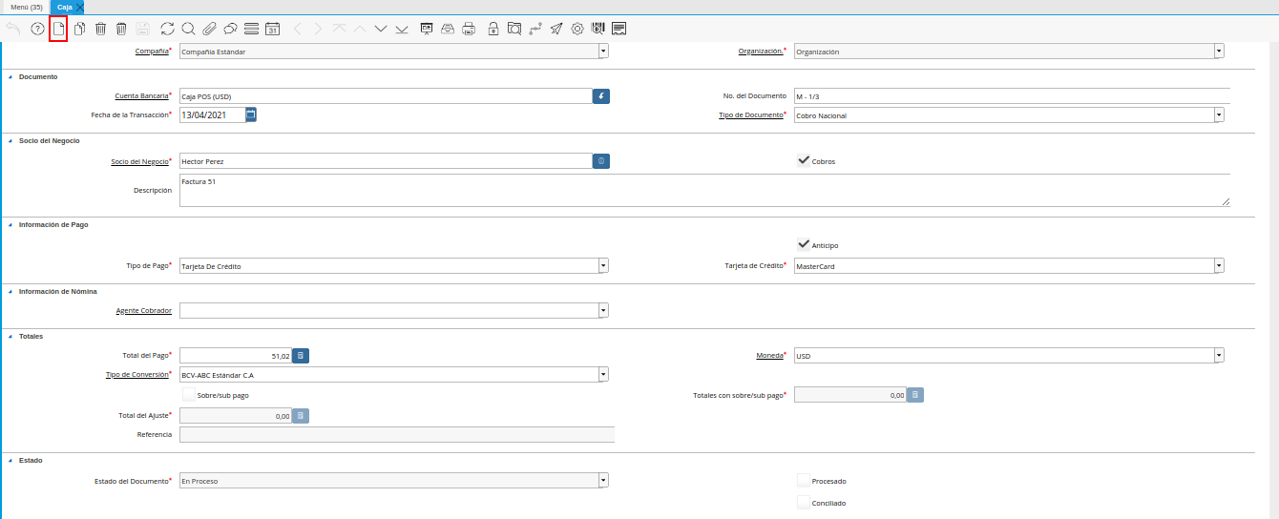Toggle the Cobros checkbox
This screenshot has width=1279, height=519.
click(804, 161)
